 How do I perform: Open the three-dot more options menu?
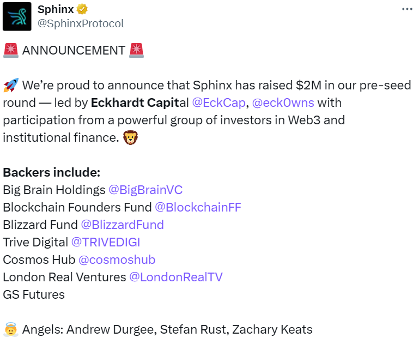pyautogui.click(x=407, y=9)
